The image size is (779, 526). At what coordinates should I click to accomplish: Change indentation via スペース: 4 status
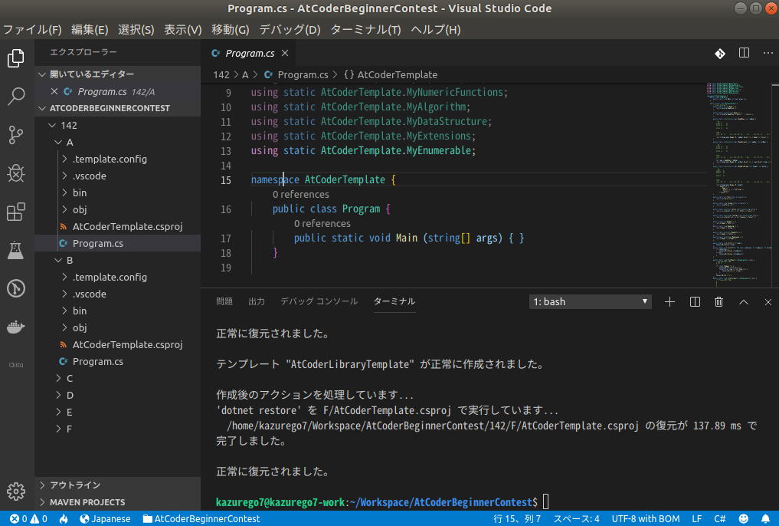click(576, 518)
